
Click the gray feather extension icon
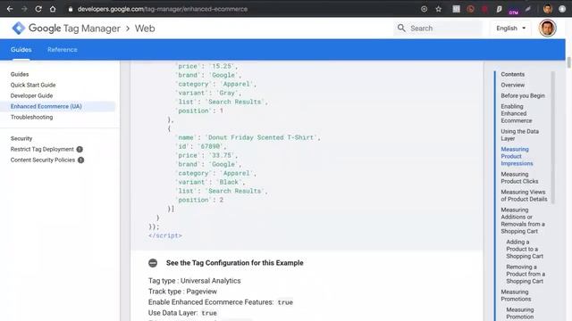pos(528,9)
